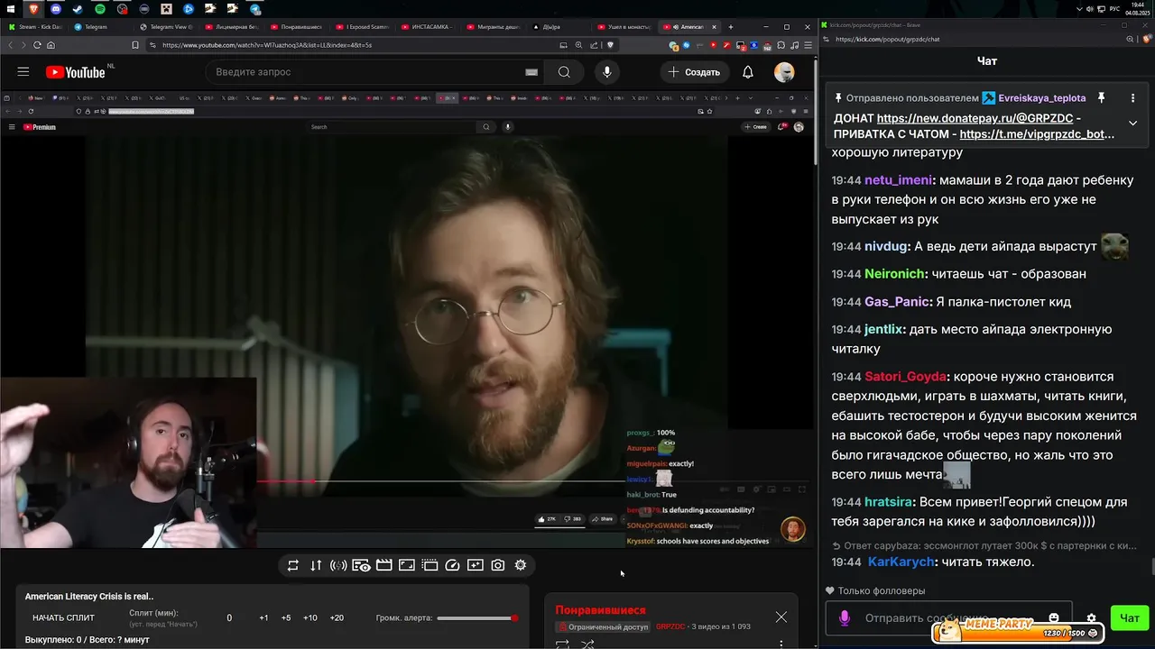The height and width of the screenshot is (649, 1155).
Task: Add +1 minute to split
Action: pyautogui.click(x=263, y=618)
